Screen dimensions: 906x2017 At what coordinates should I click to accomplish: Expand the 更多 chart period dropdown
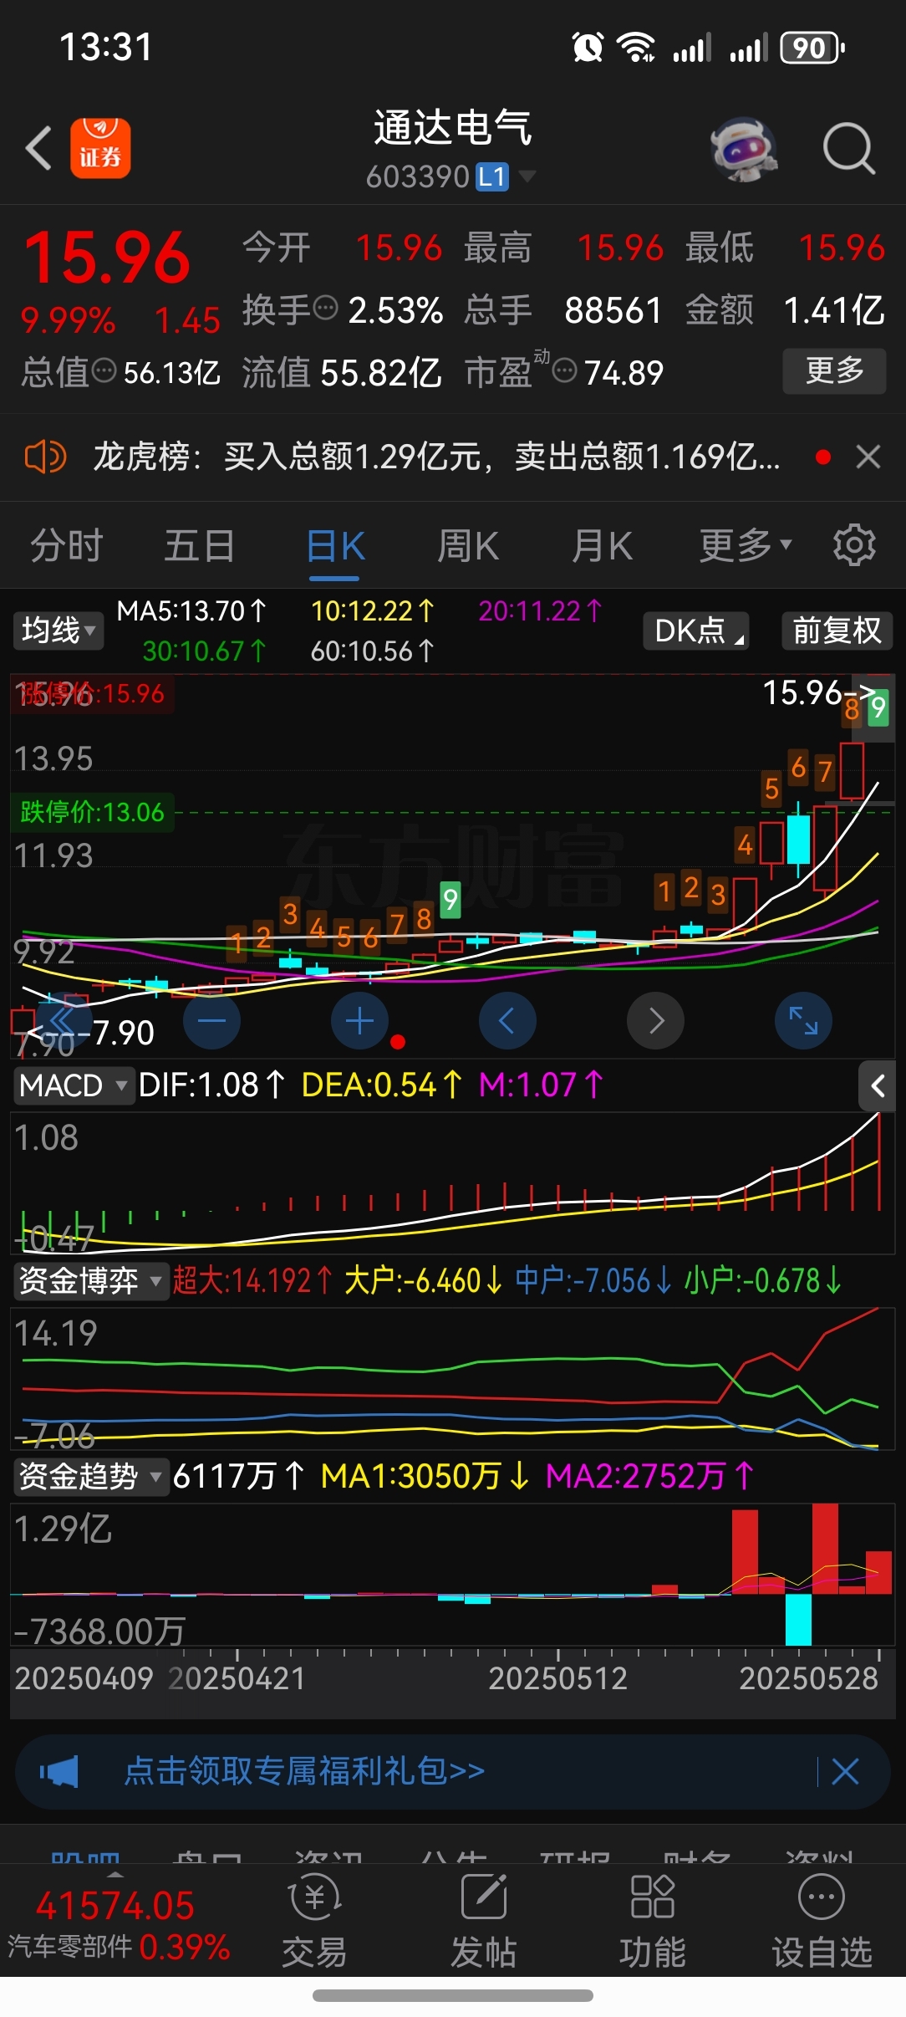pyautogui.click(x=745, y=546)
